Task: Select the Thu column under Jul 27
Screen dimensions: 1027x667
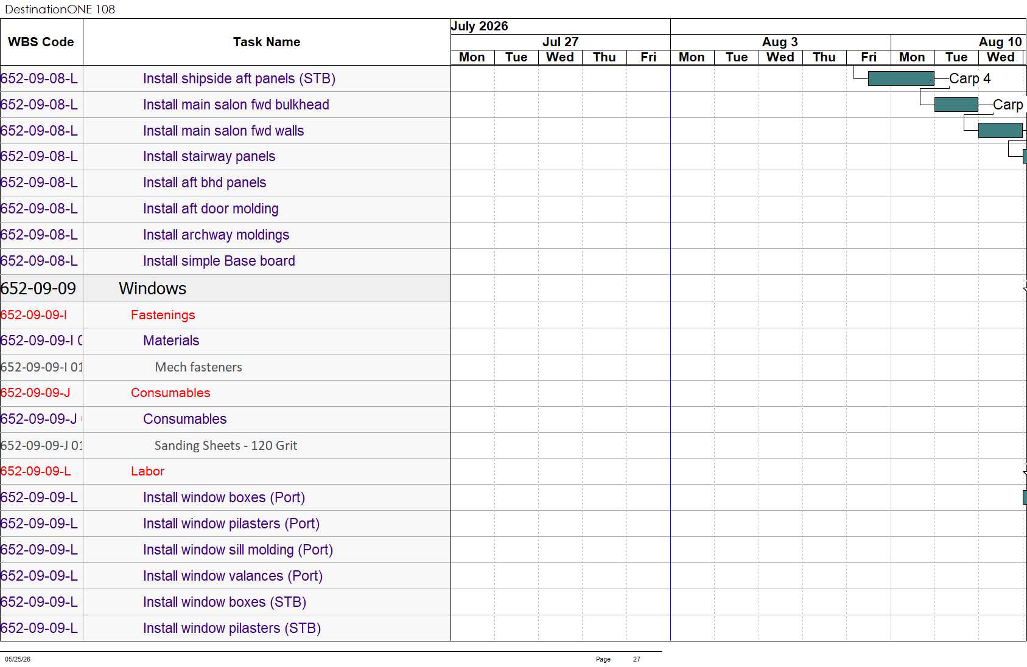Action: pyautogui.click(x=605, y=57)
